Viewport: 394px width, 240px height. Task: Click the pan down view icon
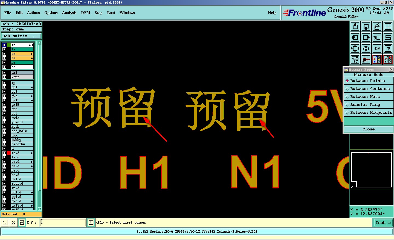click(366, 27)
